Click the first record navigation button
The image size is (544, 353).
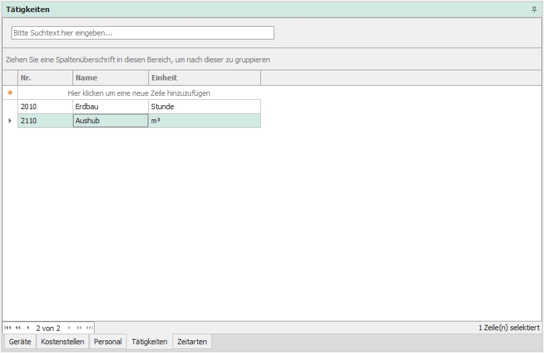pos(8,328)
